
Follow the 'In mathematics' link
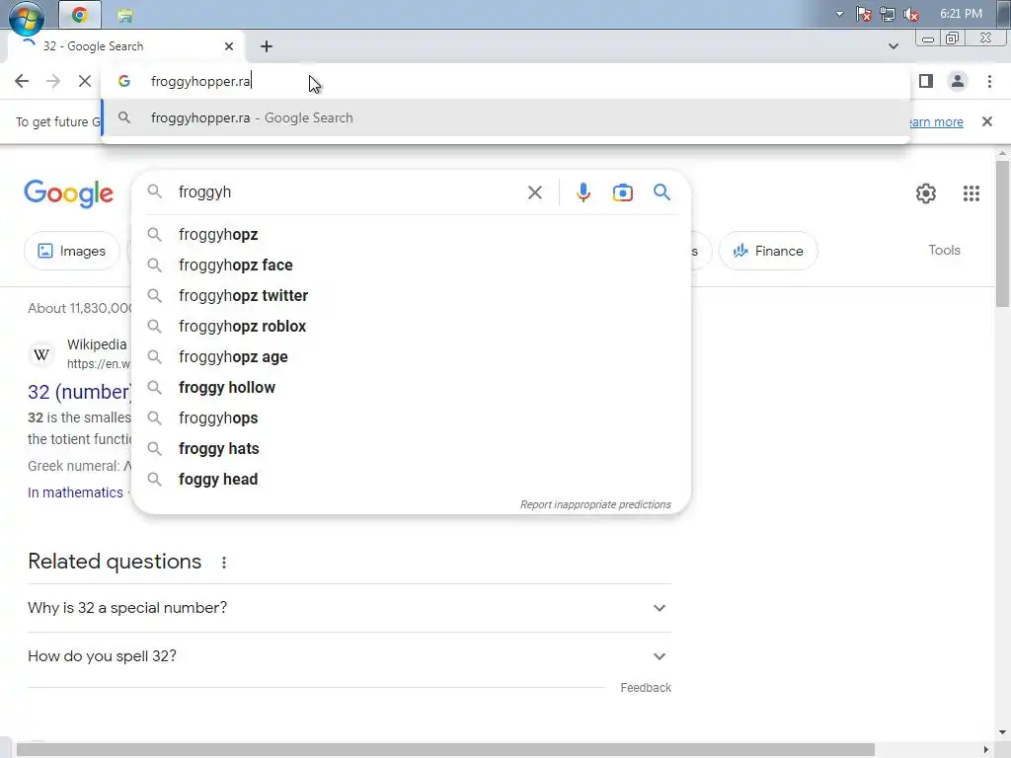[75, 493]
